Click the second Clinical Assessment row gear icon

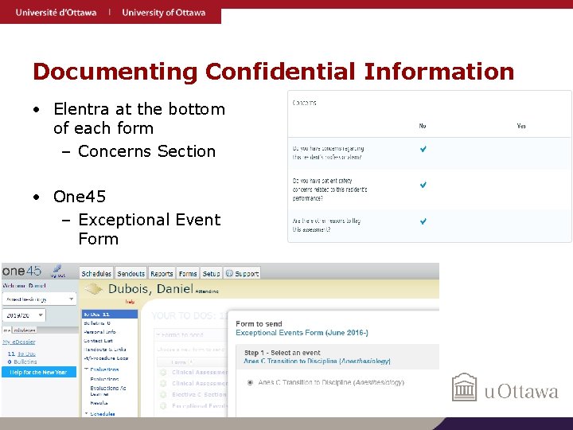[163, 383]
